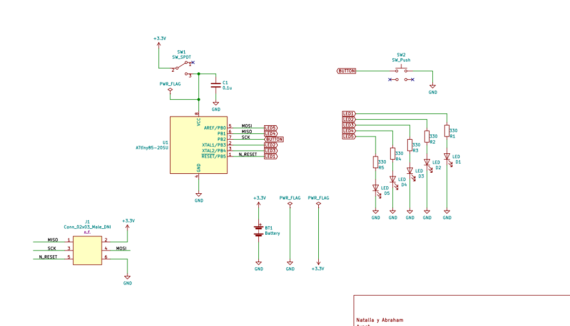
Task: Click the MOSI net label at J1 pin 4
Action: [x=122, y=248]
